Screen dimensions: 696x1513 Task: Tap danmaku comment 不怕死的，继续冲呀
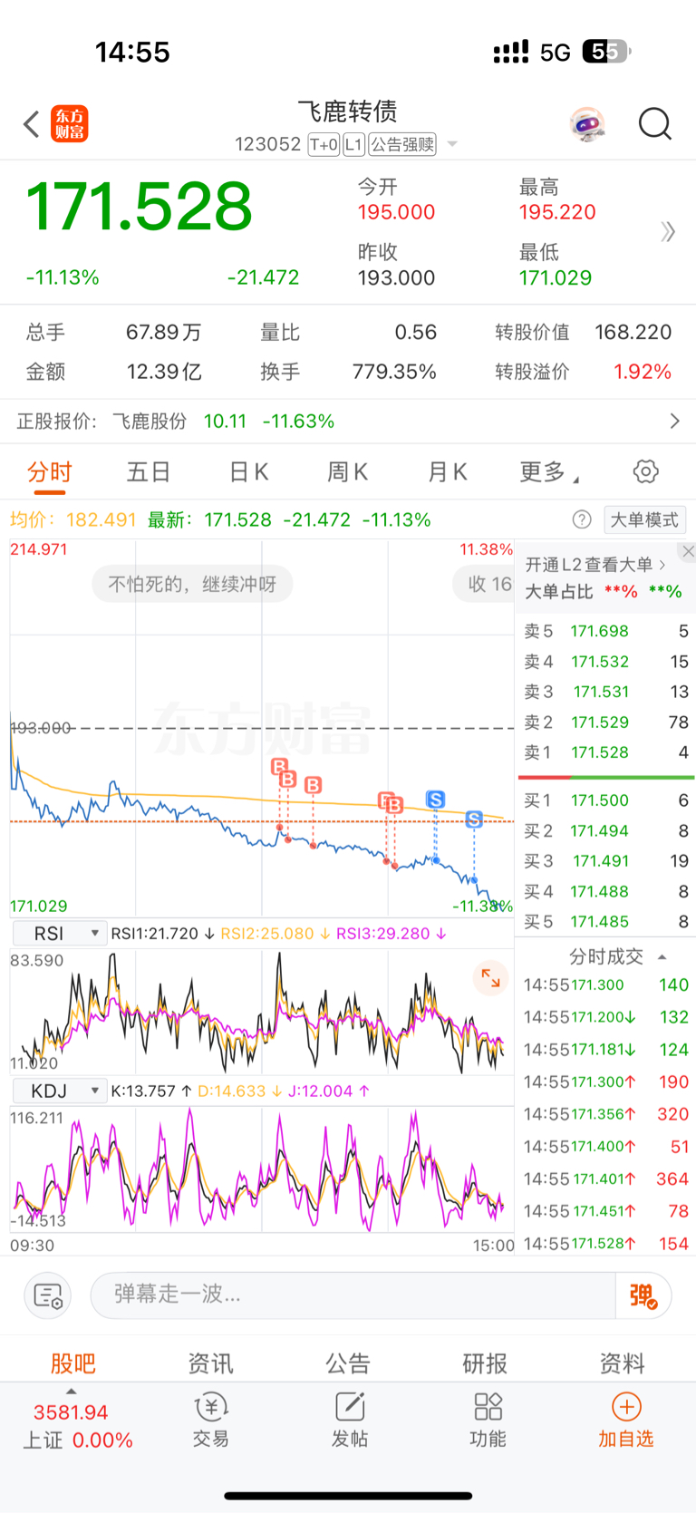coord(192,584)
